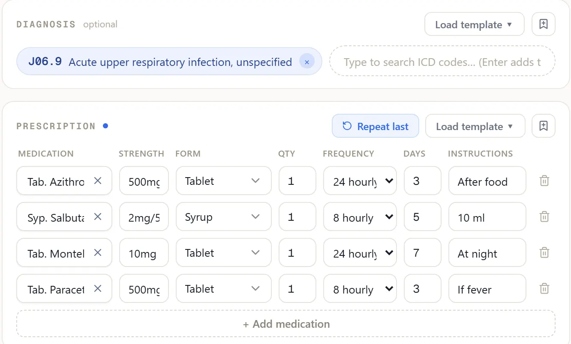Edit quantity for the Salbuta row

[298, 217]
